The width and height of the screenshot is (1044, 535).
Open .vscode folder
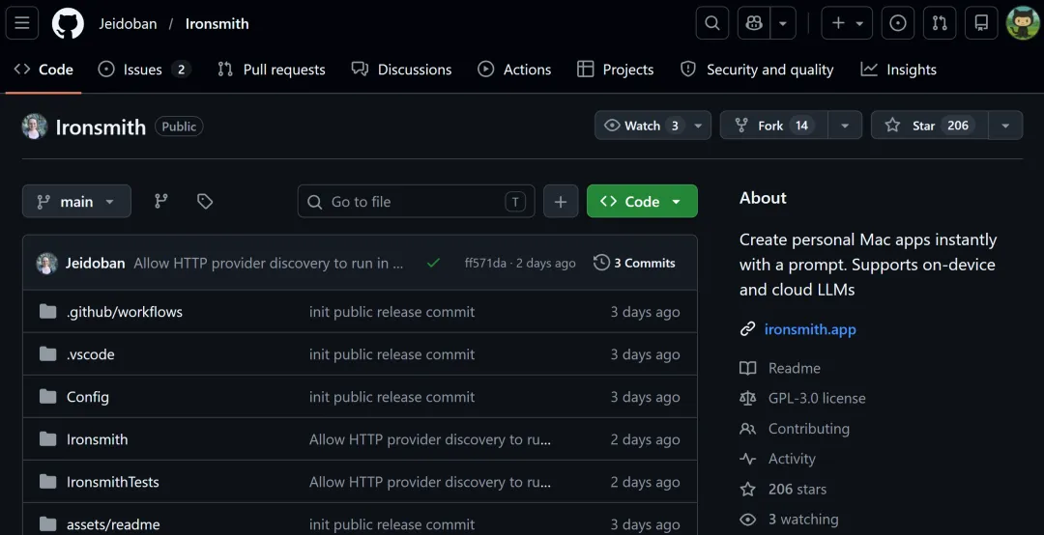pyautogui.click(x=91, y=354)
